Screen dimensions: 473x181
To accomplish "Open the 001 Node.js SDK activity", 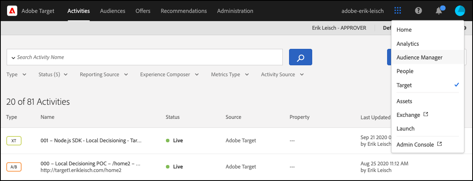I will point(91,141).
